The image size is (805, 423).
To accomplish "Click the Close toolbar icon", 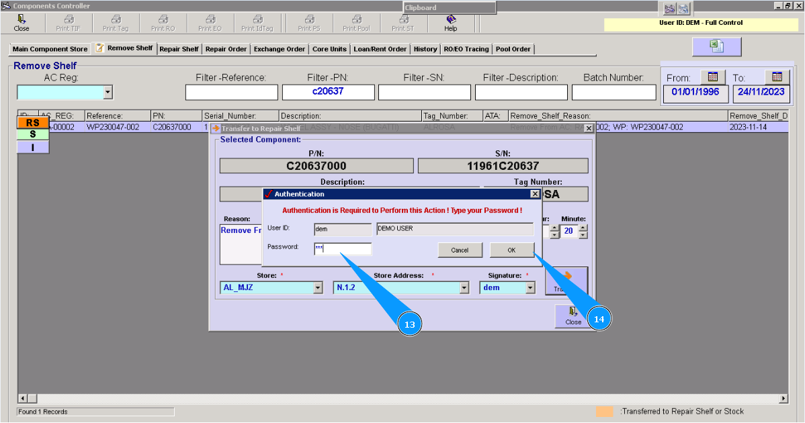I will tap(21, 23).
